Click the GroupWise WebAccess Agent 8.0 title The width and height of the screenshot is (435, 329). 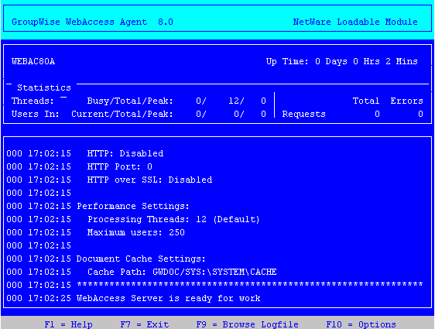92,22
